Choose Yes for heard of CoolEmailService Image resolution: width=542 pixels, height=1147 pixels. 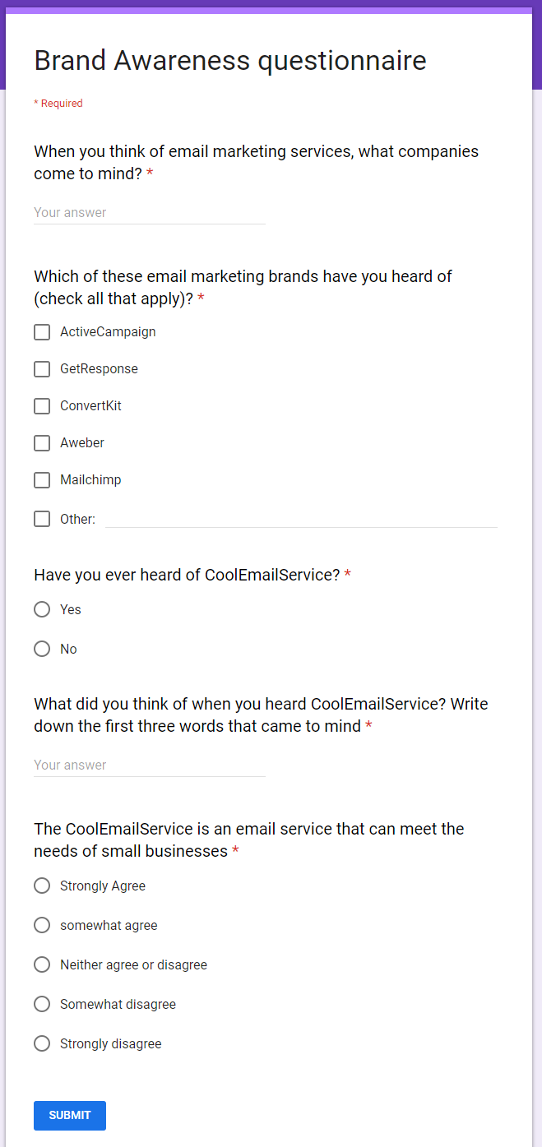pos(42,609)
